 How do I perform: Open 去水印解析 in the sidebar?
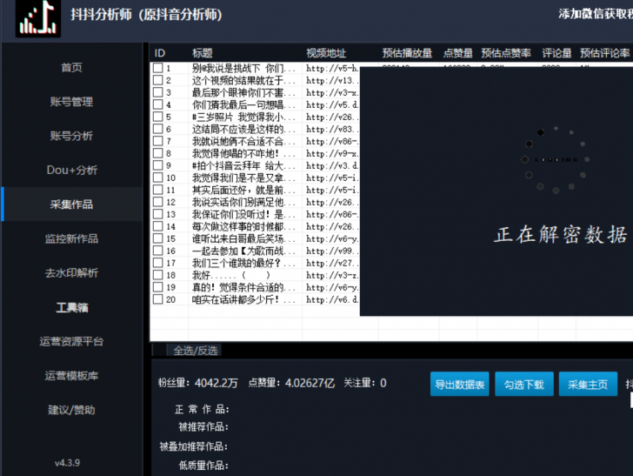[x=71, y=272]
